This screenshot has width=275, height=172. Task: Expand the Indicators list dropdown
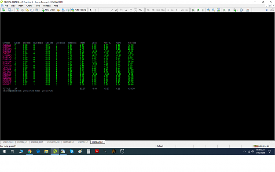click(x=238, y=10)
